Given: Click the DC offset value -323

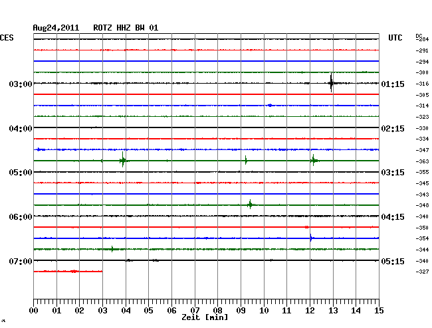Looking at the screenshot, I should tap(422, 117).
